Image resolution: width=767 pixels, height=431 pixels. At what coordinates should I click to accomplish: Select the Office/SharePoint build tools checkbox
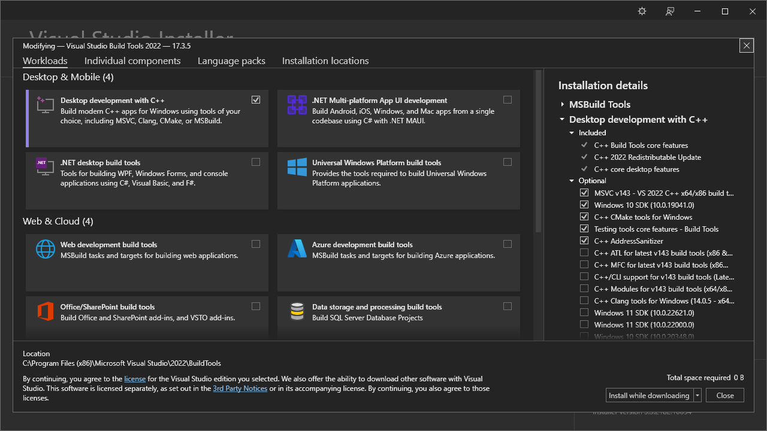click(x=256, y=306)
